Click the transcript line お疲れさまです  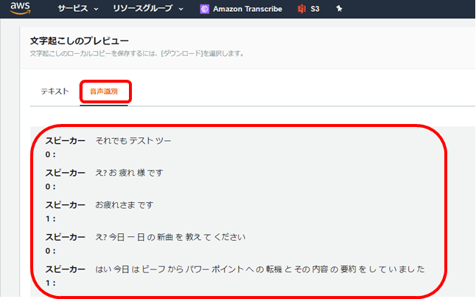point(125,205)
